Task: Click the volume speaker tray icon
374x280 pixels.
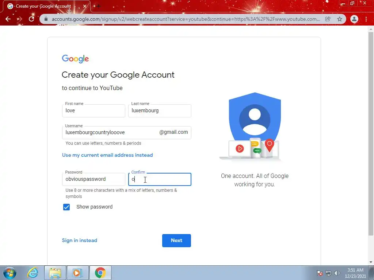Action: (x=337, y=273)
